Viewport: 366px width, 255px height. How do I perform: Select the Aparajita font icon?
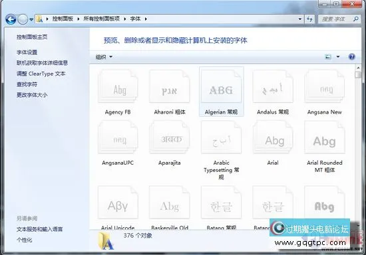pos(170,137)
